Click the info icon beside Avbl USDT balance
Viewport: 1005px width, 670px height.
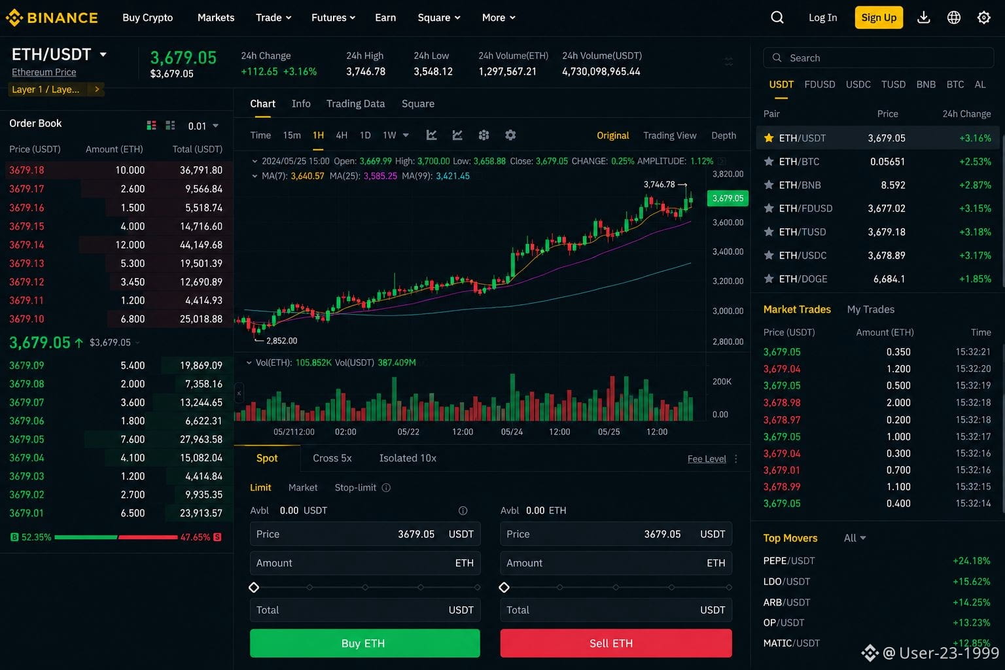(463, 510)
